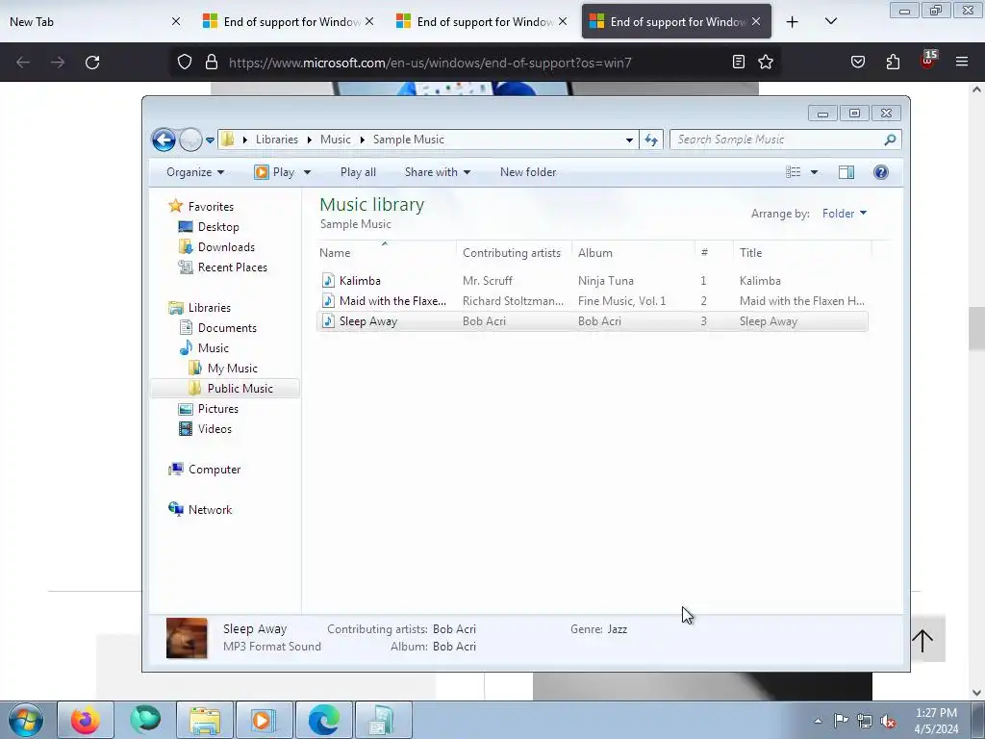The height and width of the screenshot is (739, 985).
Task: Select Downloads in navigation pane
Action: pos(226,247)
